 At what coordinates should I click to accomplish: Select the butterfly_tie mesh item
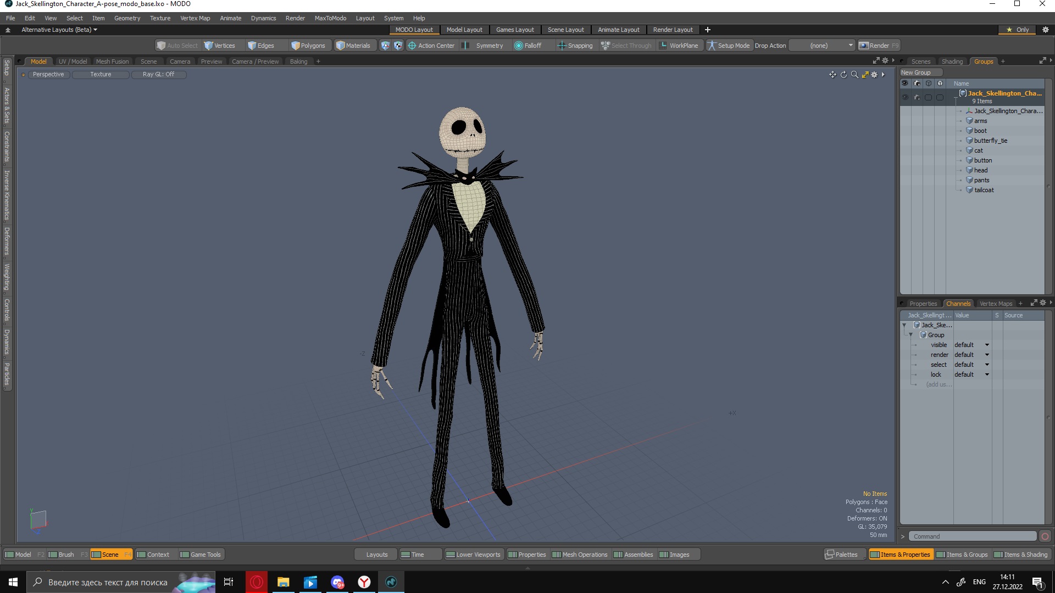click(x=990, y=141)
